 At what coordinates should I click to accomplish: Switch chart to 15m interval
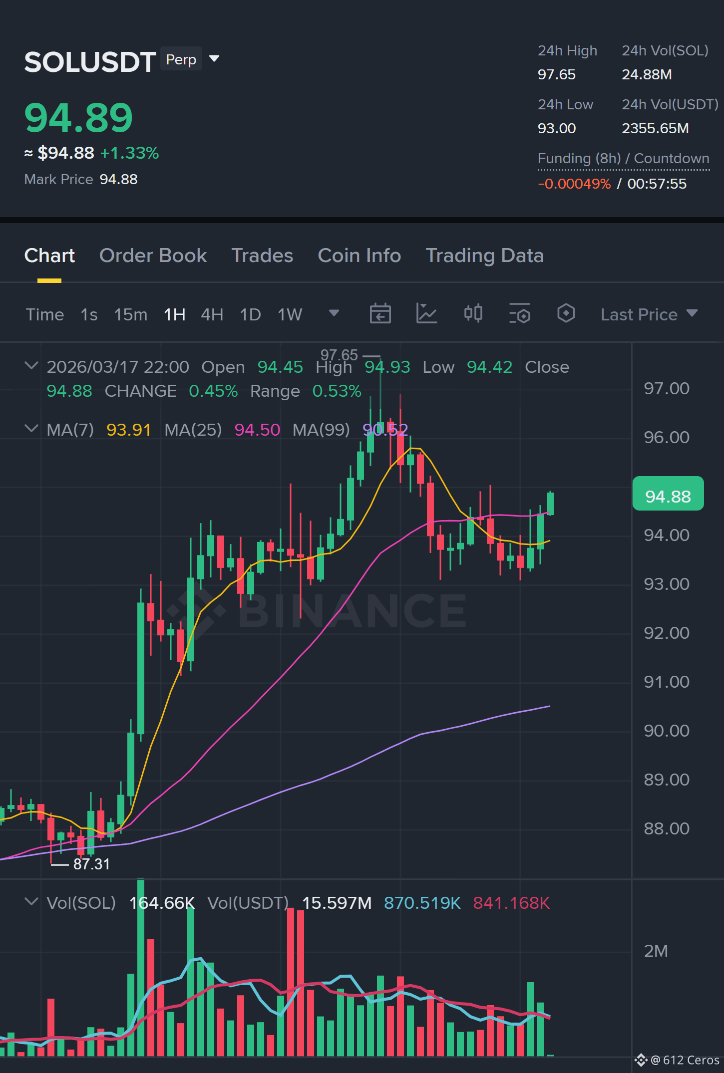pos(130,314)
